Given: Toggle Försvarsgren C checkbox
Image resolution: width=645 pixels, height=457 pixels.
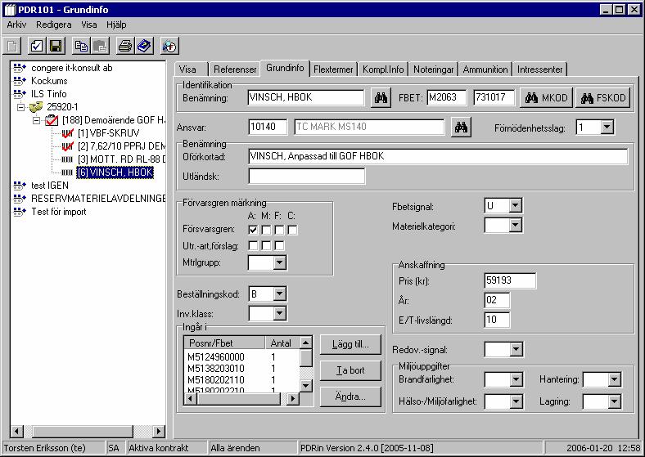Looking at the screenshot, I should pyautogui.click(x=292, y=230).
